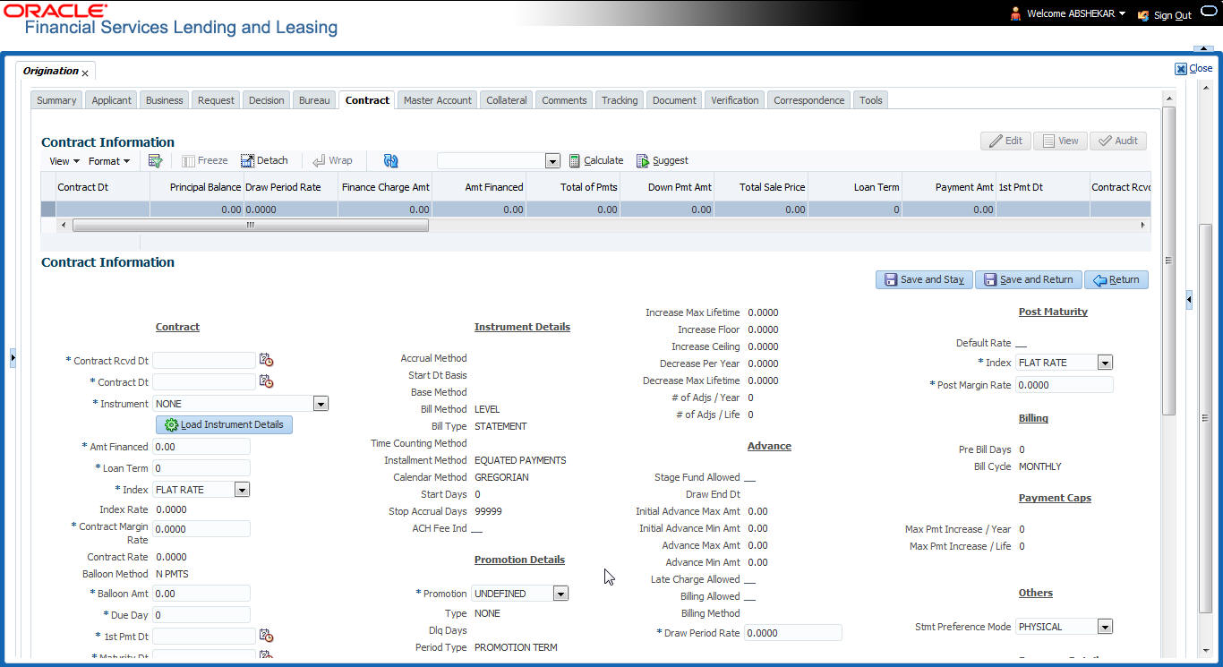This screenshot has height=667, width=1223.
Task: Open the View menu
Action: 64,161
